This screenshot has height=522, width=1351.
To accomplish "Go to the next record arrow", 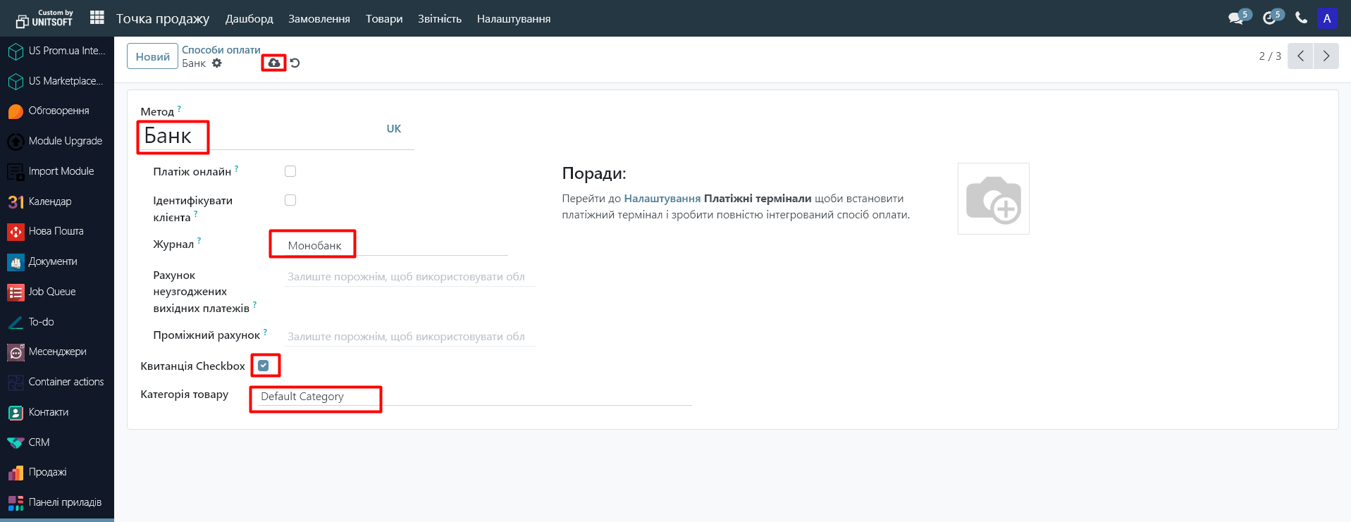I will click(x=1326, y=56).
